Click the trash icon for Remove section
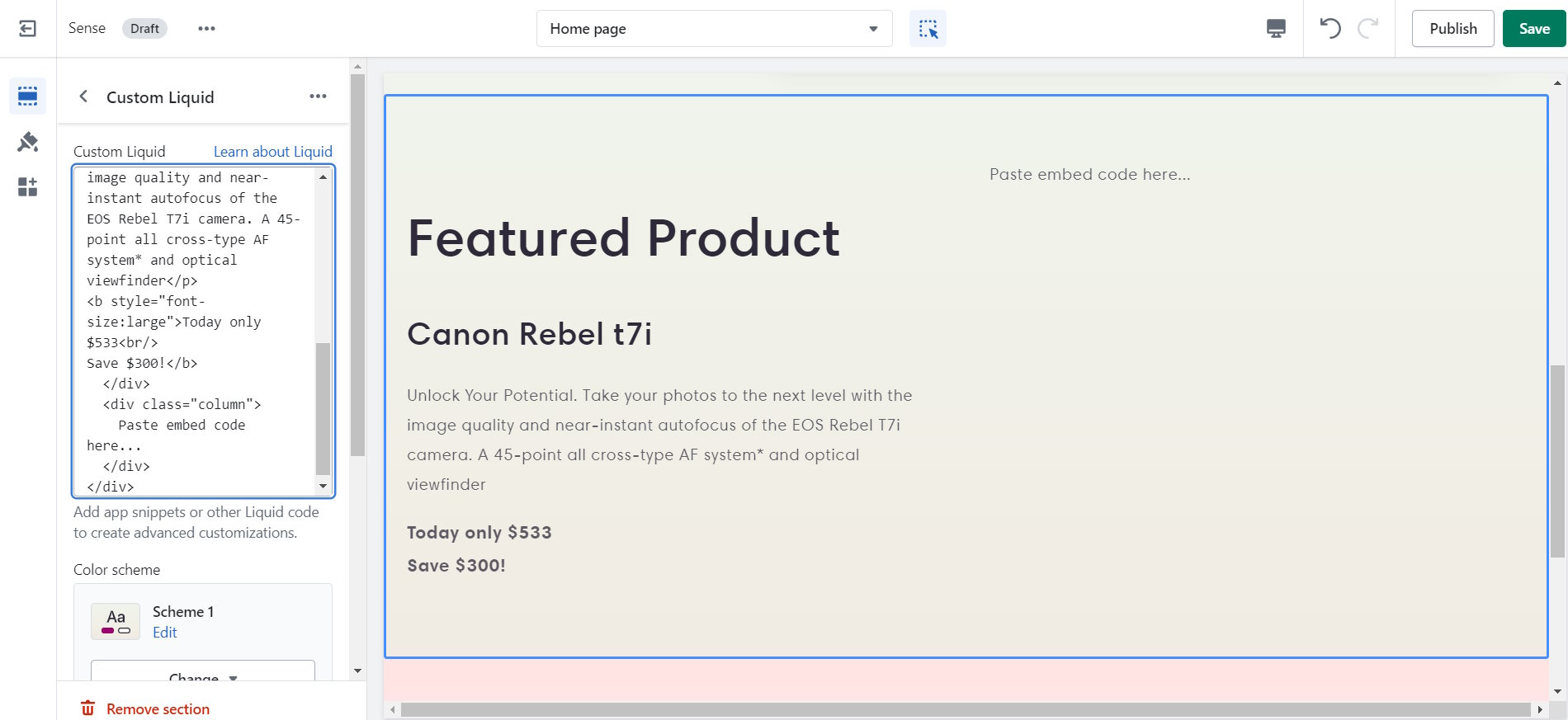The width and height of the screenshot is (1568, 720). click(87, 708)
